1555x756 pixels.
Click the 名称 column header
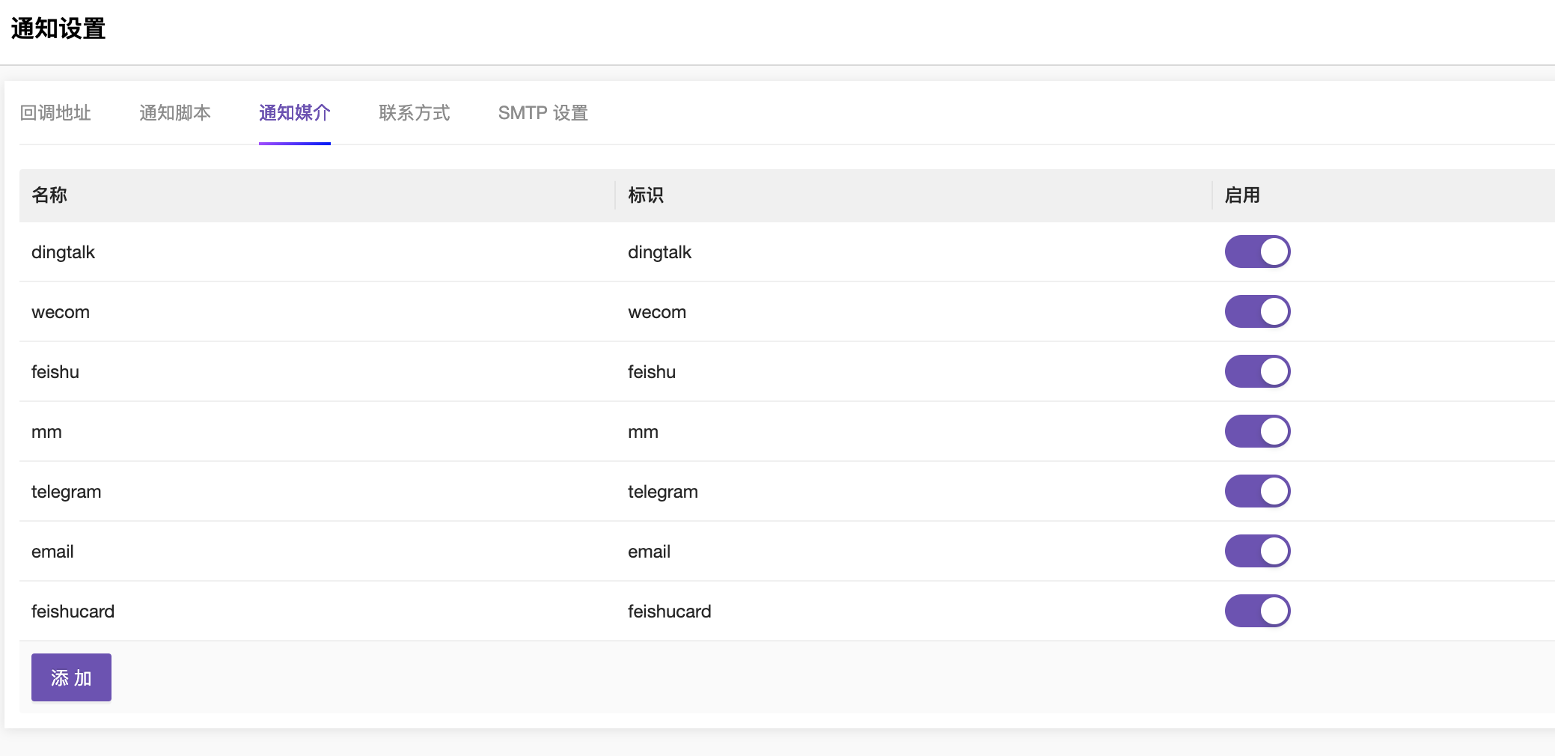[49, 195]
